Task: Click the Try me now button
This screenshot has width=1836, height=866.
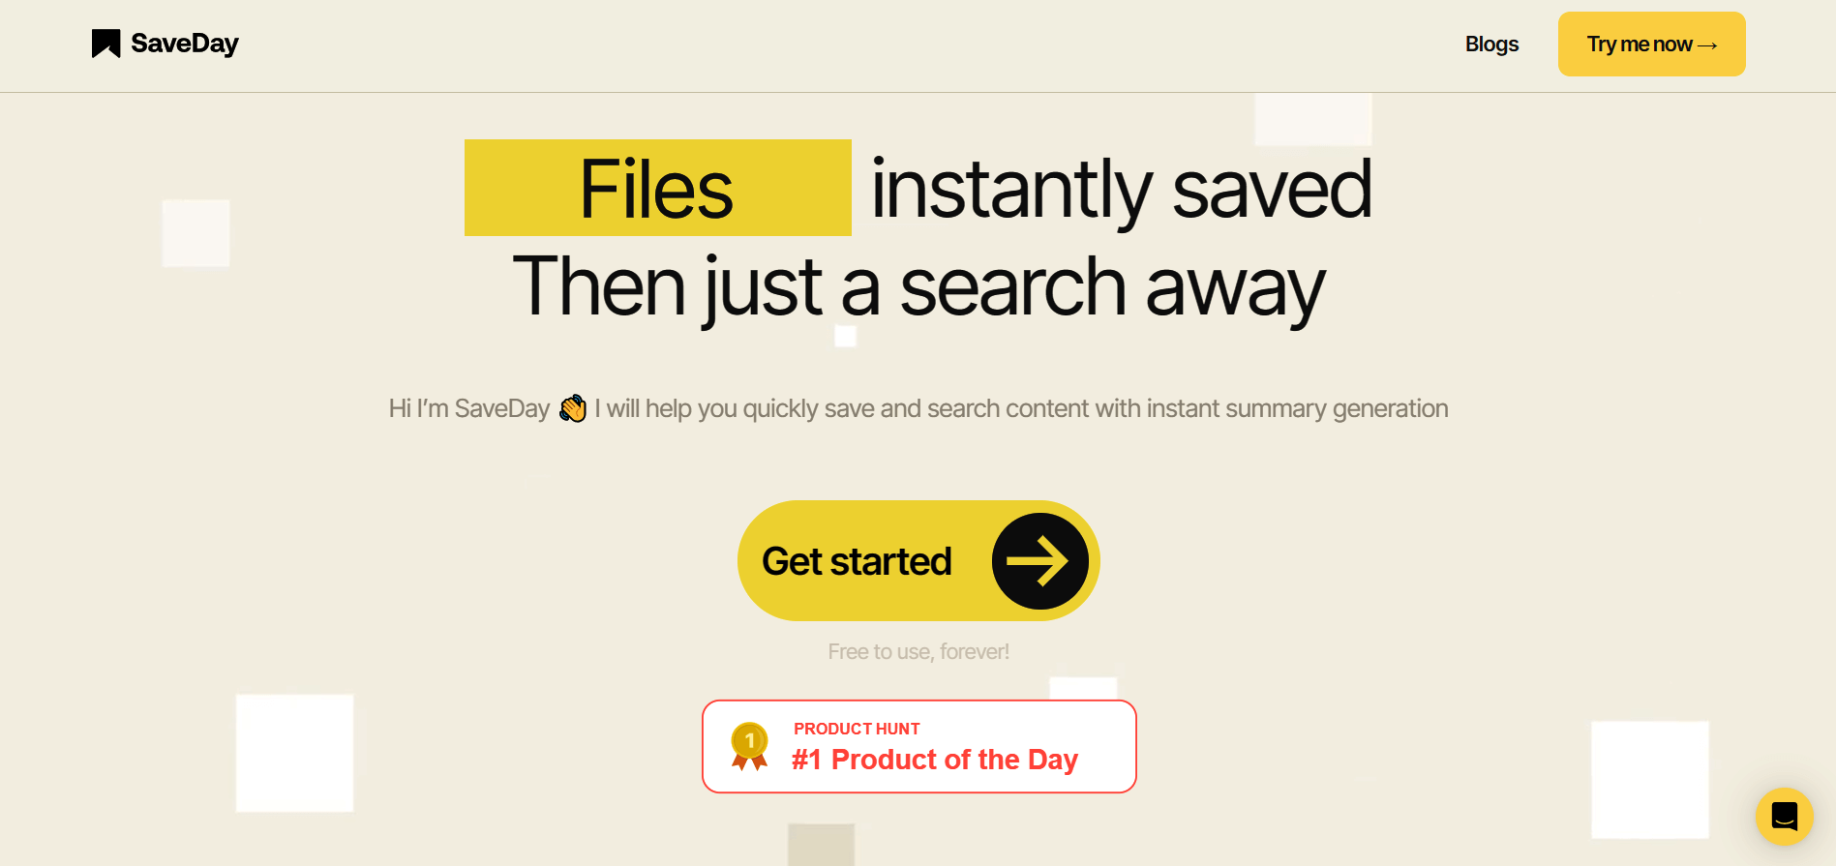Action: click(x=1651, y=44)
